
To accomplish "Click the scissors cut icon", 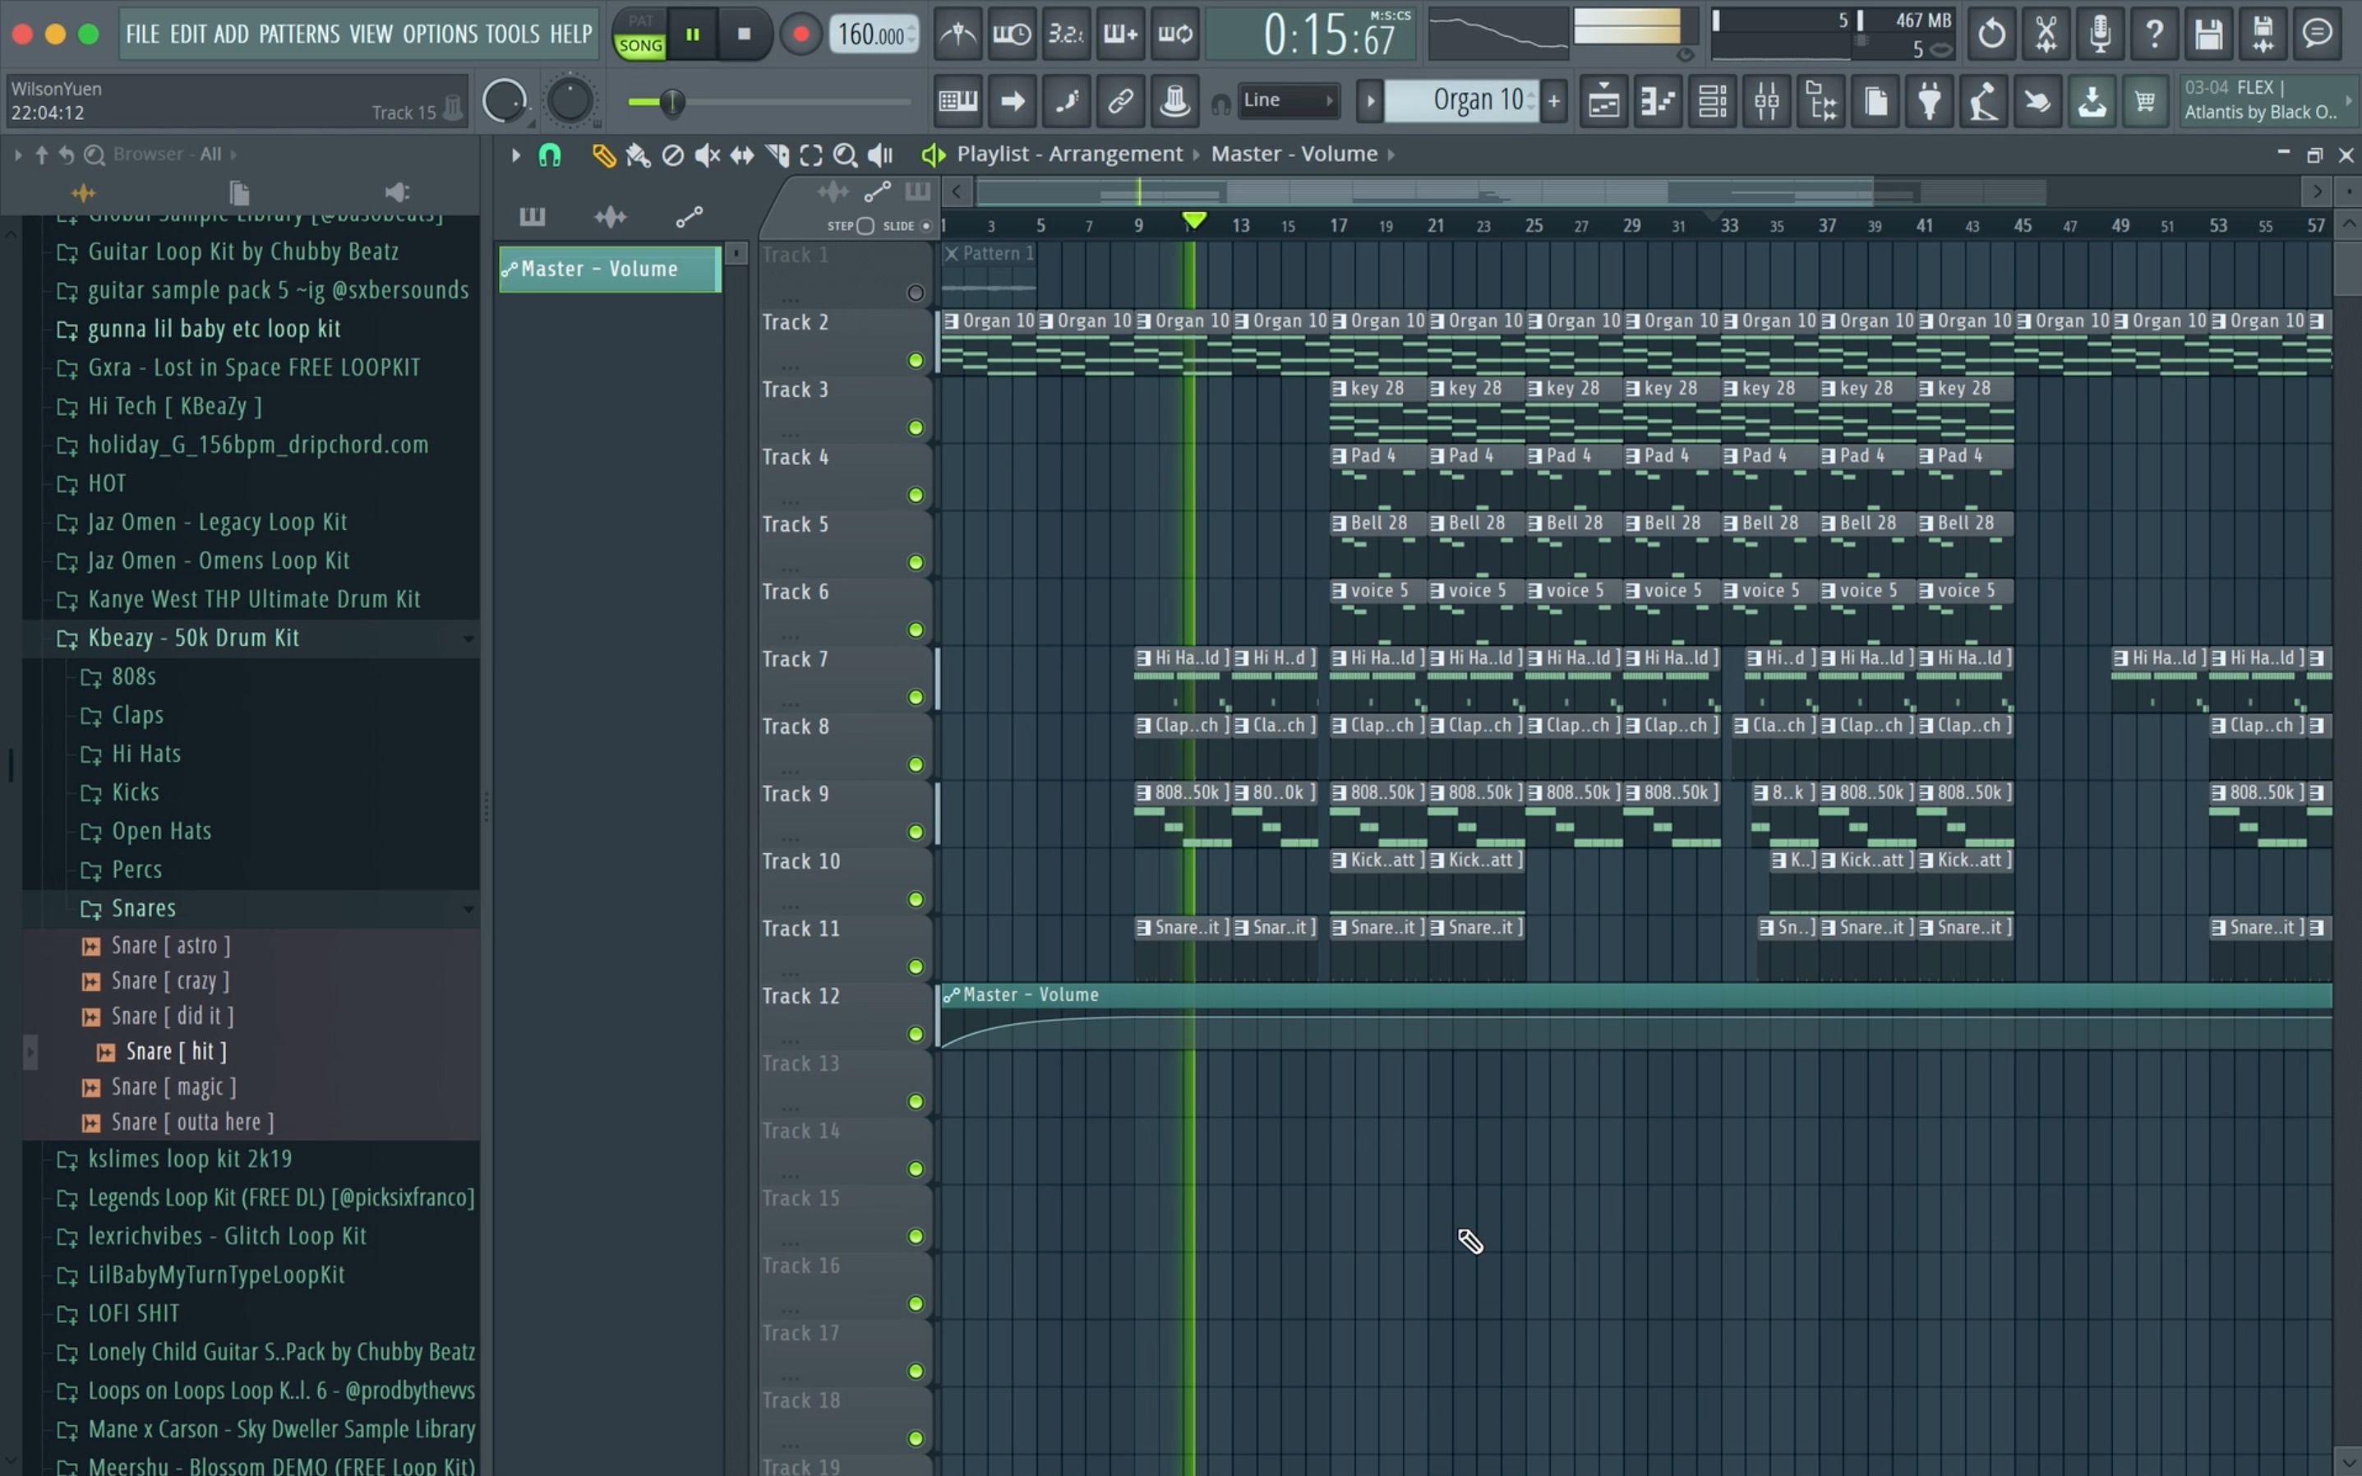I will [x=2045, y=33].
